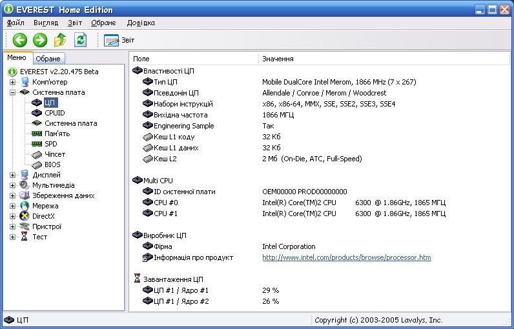The image size is (514, 329).
Task: Collapse the Системна плата tree node
Action: [12, 92]
